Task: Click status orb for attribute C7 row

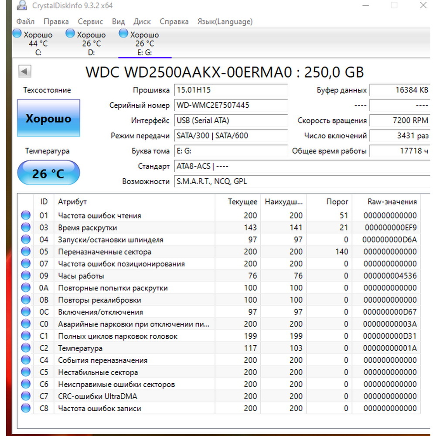Action: [x=26, y=396]
